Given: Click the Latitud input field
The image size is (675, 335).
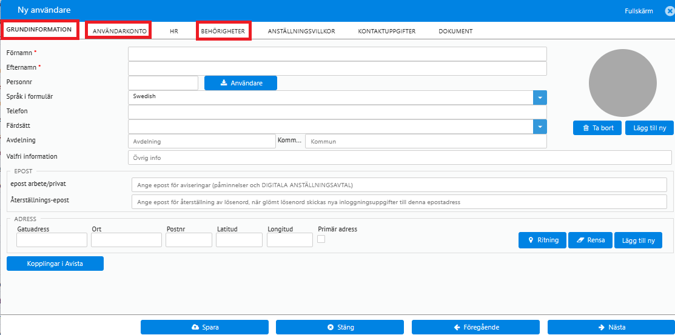Looking at the screenshot, I should click(240, 240).
